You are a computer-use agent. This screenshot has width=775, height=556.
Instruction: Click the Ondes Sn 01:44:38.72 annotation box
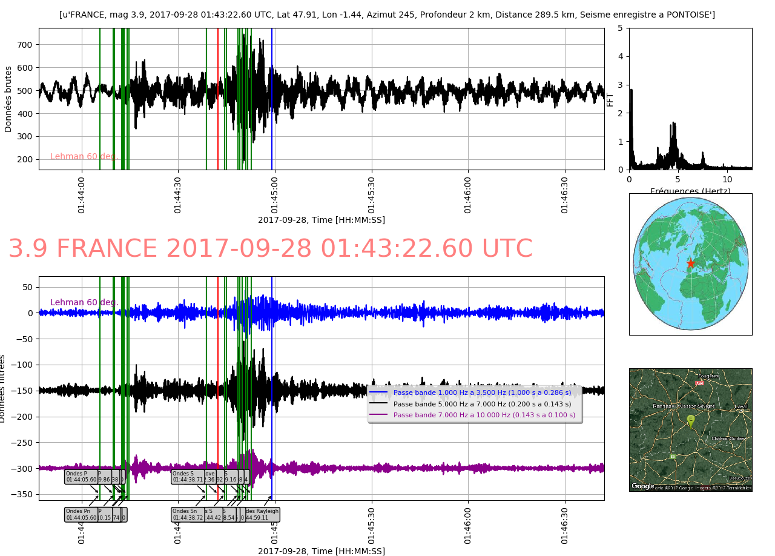(x=188, y=514)
